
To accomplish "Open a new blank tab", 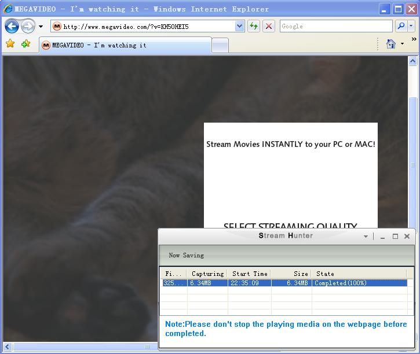I will click(220, 46).
